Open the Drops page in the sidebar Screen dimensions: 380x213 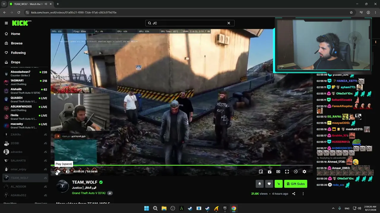click(25, 62)
